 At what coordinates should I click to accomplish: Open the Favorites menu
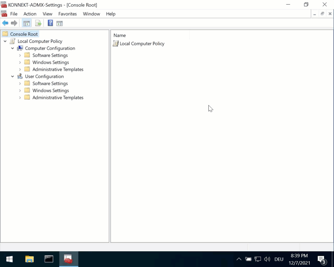[68, 14]
